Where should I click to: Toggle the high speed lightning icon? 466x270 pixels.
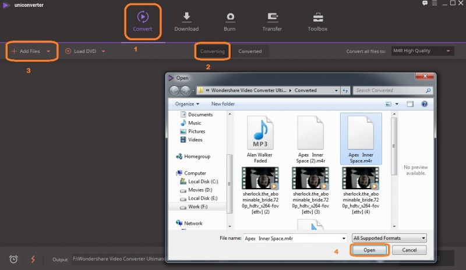[x=33, y=259]
